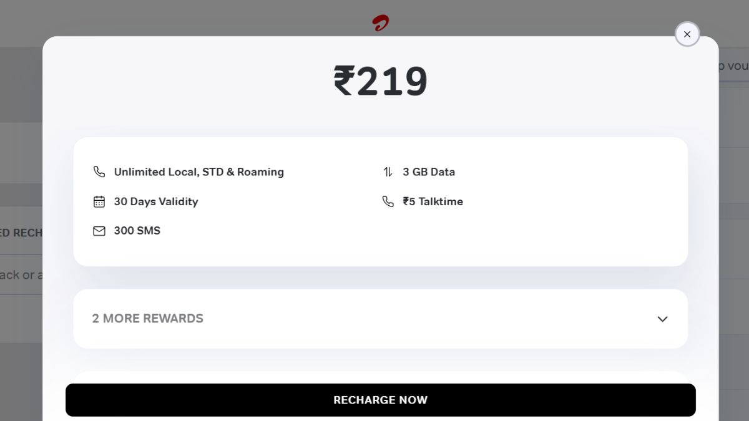The image size is (749, 421).
Task: Click the ₹219 price heading
Action: pos(380,82)
